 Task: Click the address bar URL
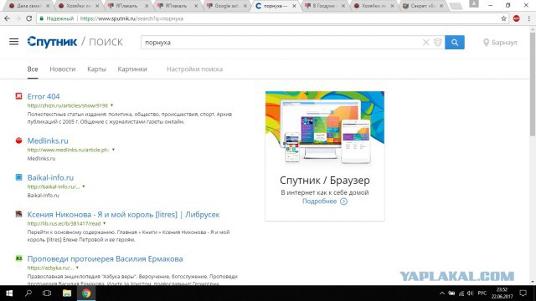coord(131,18)
